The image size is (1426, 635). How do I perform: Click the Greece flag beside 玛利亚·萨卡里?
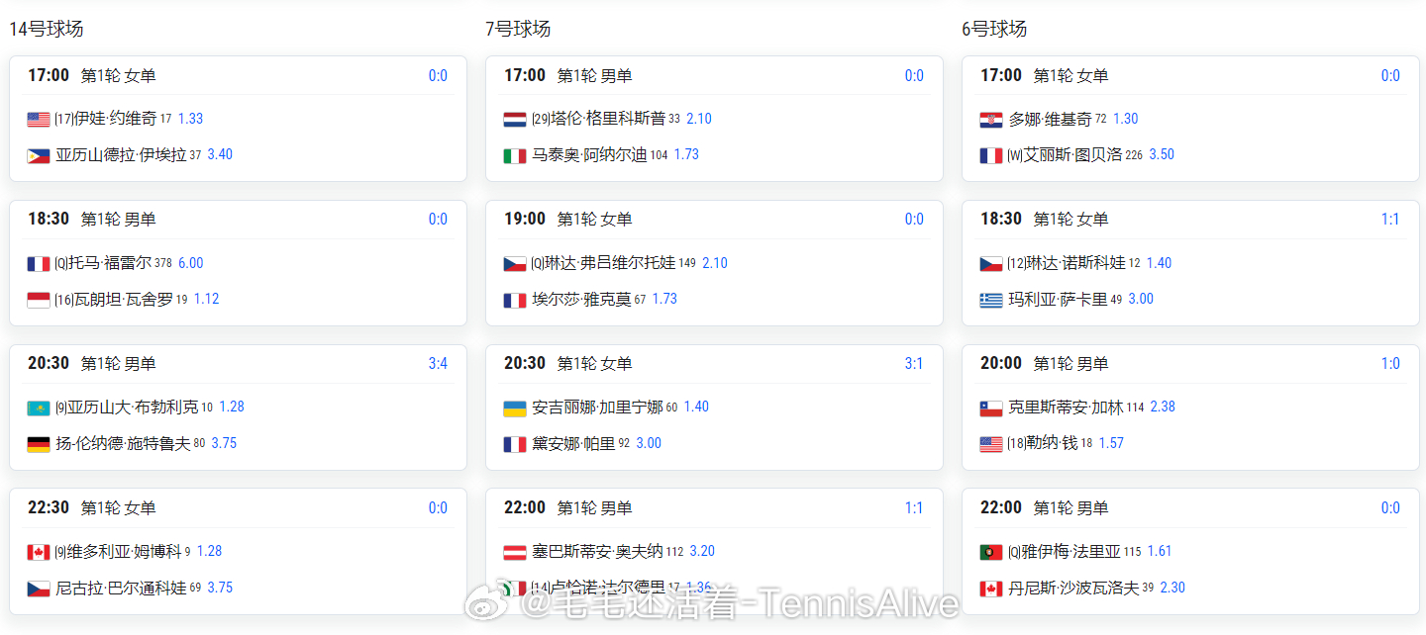click(x=991, y=300)
